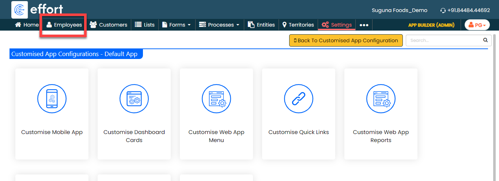Click the Customise Web App Menu icon

coord(216,98)
